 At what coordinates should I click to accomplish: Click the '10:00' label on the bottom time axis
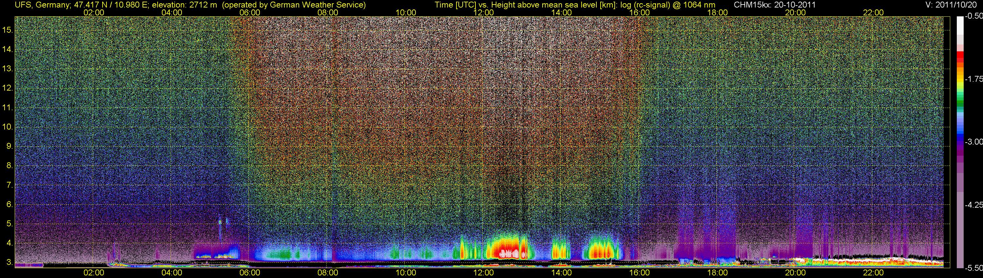(x=406, y=273)
